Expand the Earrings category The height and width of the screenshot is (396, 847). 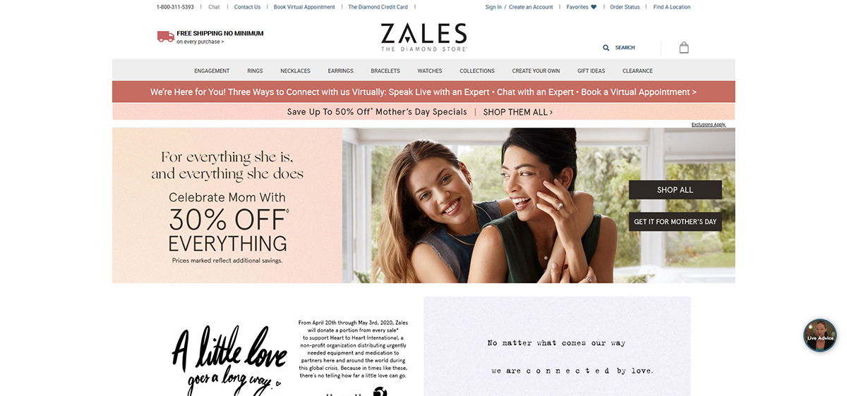coord(340,70)
